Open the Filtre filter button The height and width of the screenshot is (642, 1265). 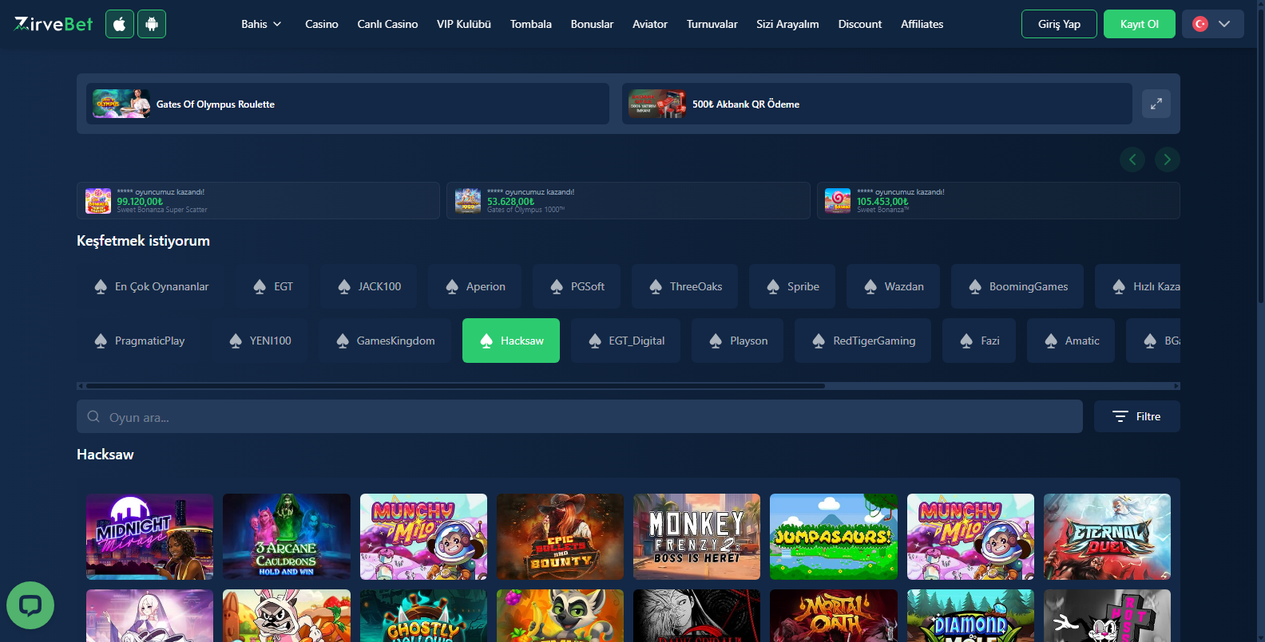click(x=1137, y=416)
